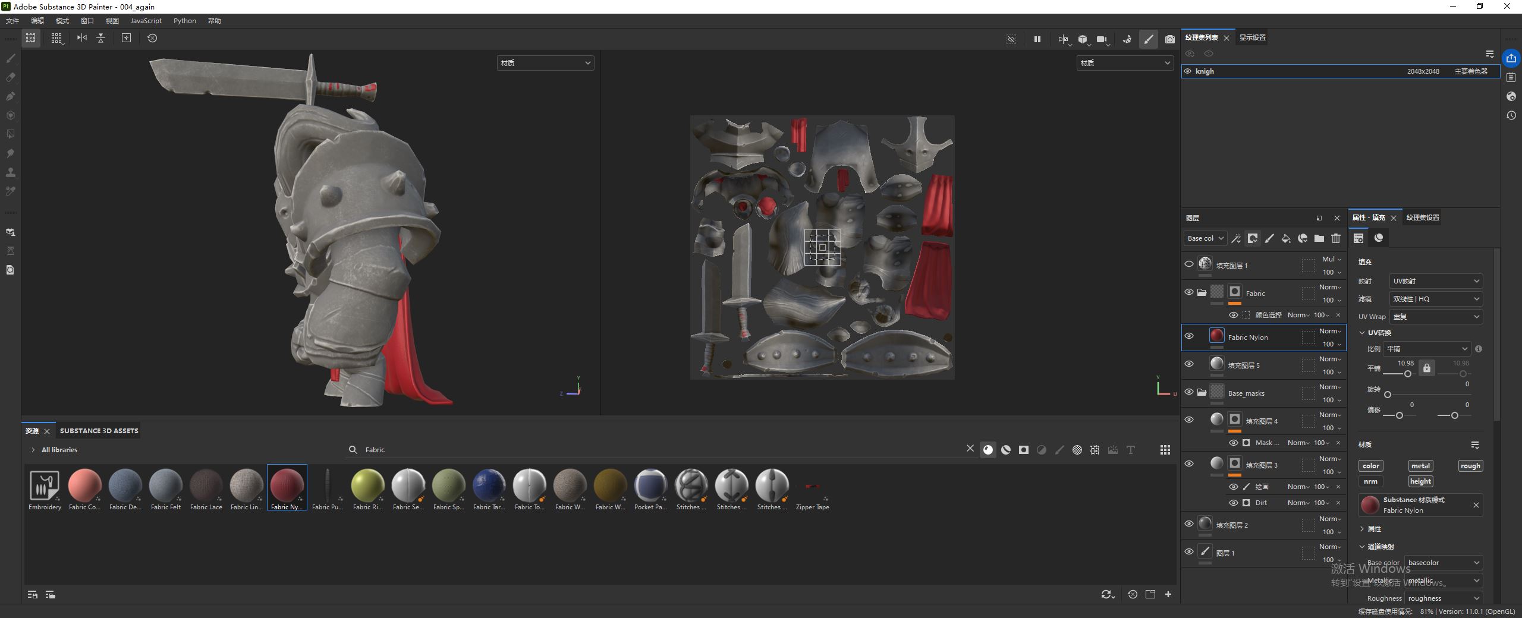Hide the knigh texture set
This screenshot has height=618, width=1522.
1187,71
